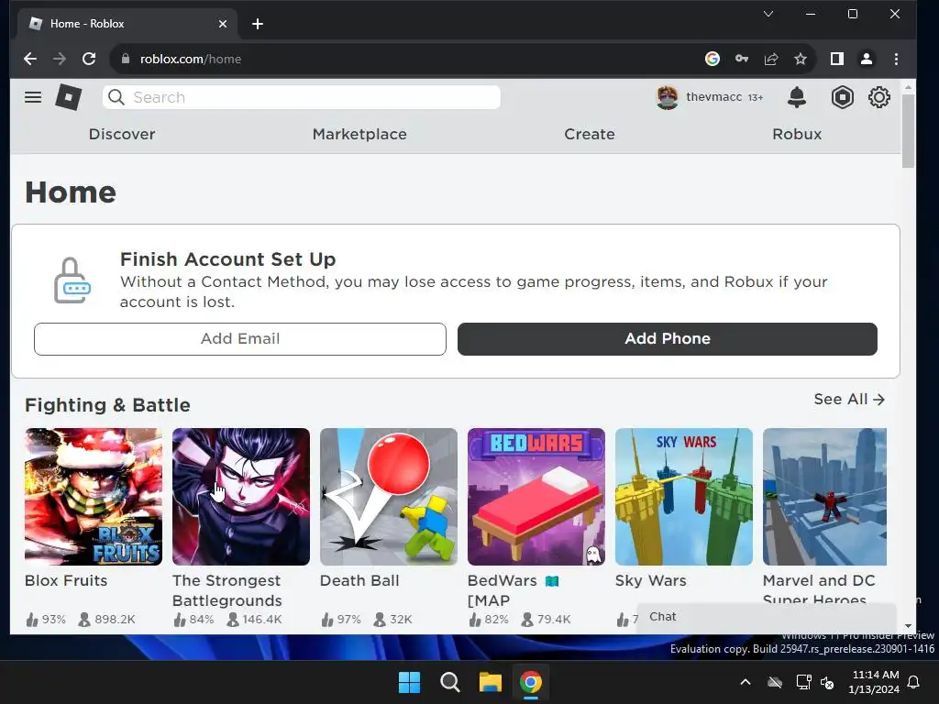Reload the roblox.com page
939x704 pixels.
pos(89,59)
